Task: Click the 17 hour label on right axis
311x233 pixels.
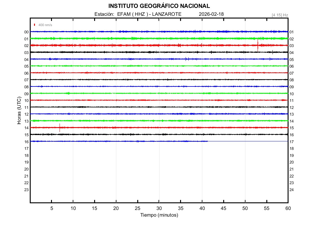Action: point(292,142)
